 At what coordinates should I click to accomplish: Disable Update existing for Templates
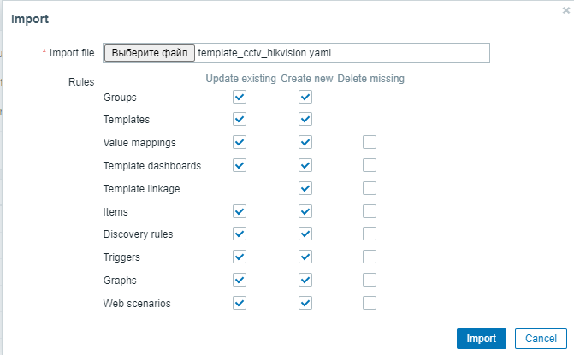(x=240, y=120)
